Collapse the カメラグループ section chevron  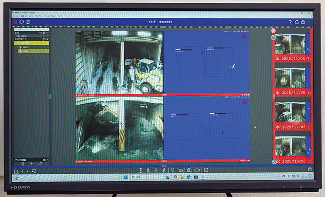pos(47,39)
